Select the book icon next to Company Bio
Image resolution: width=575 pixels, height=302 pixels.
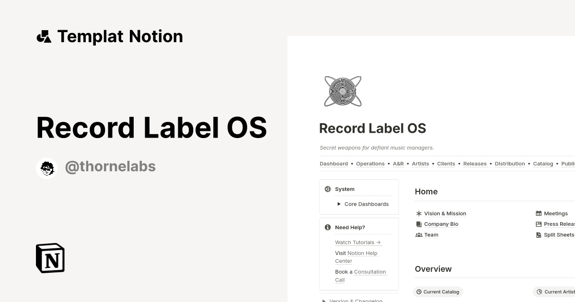[x=418, y=224]
